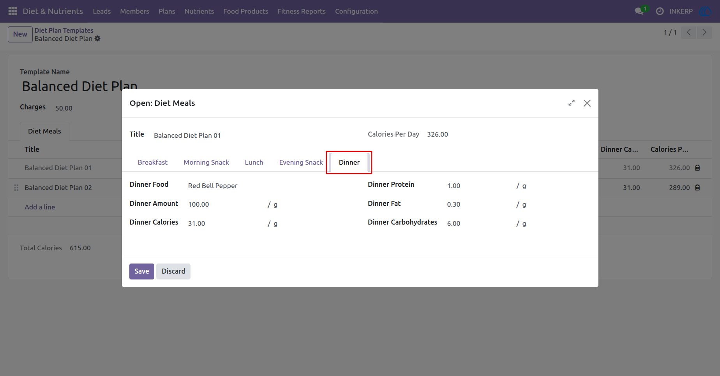Switch to the Evening Snack tab
Screen dimensions: 720x376
(x=301, y=162)
